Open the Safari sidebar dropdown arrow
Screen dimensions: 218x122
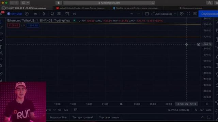click(28, 3)
